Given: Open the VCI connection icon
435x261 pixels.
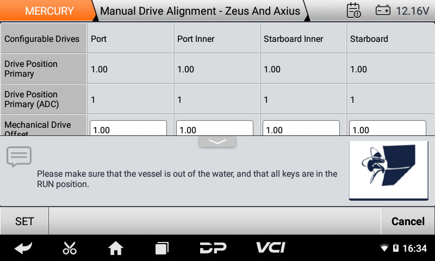Looking at the screenshot, I should coord(270,248).
